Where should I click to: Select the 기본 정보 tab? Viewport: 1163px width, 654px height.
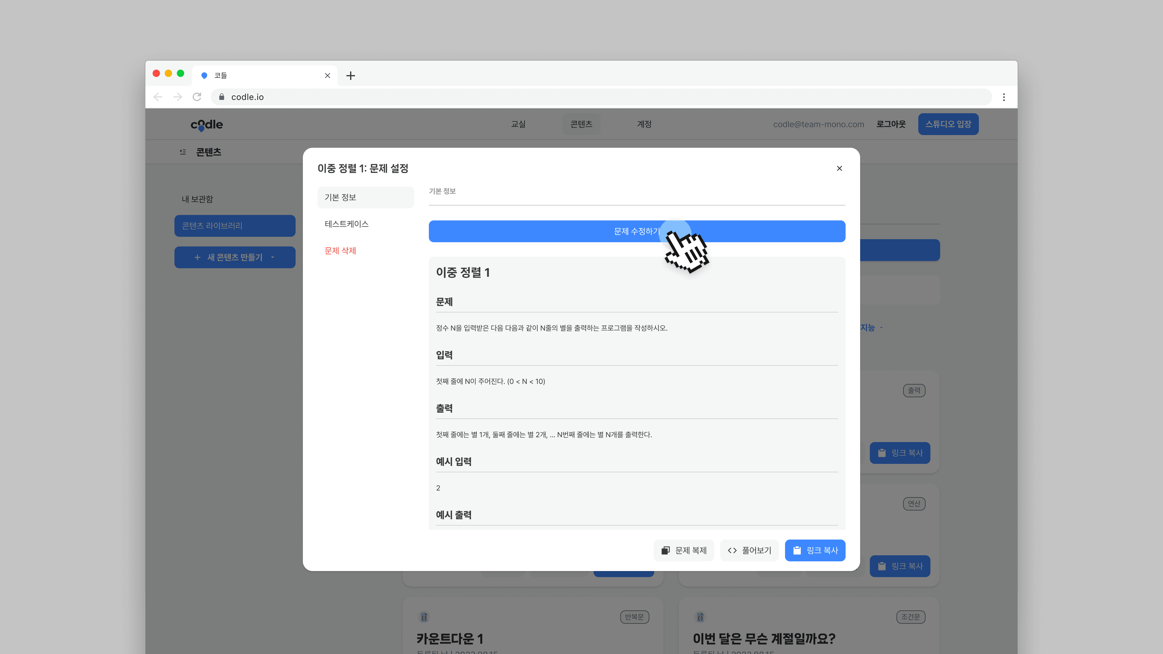click(x=366, y=197)
